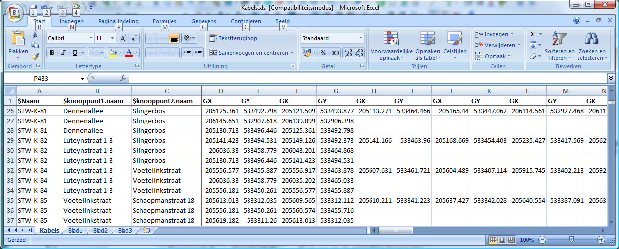This screenshot has width=619, height=249.
Task: Open the Name Box dropdown arrow
Action: (82, 79)
